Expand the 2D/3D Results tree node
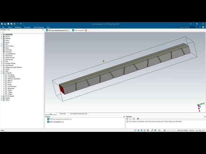Screen dimensions: 206x154 (2, 96)
